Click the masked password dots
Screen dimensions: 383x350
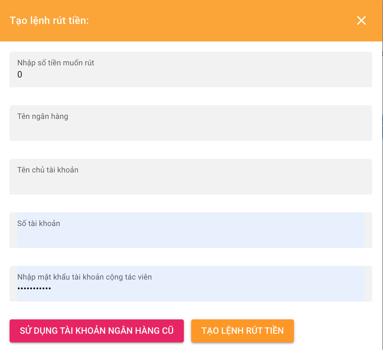click(x=34, y=288)
